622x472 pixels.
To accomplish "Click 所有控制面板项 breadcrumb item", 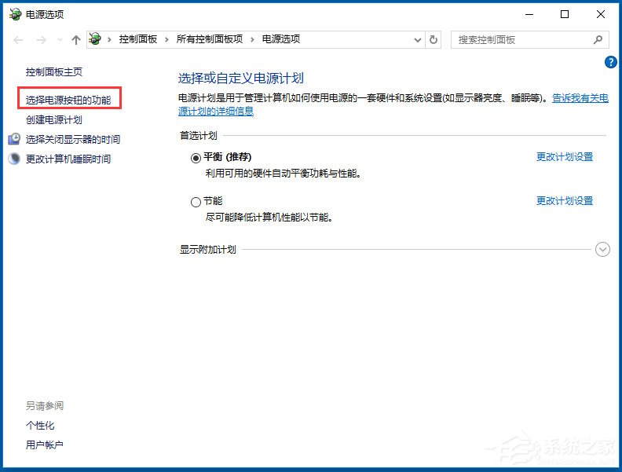I will [x=210, y=39].
